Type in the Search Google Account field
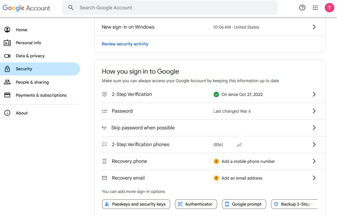This screenshot has height=216, width=337. point(175,8)
